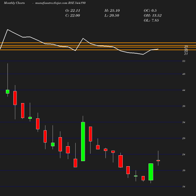Click the 34 price axis label
Image resolution: width=196 pixels, height=196 pixels.
coord(184,122)
